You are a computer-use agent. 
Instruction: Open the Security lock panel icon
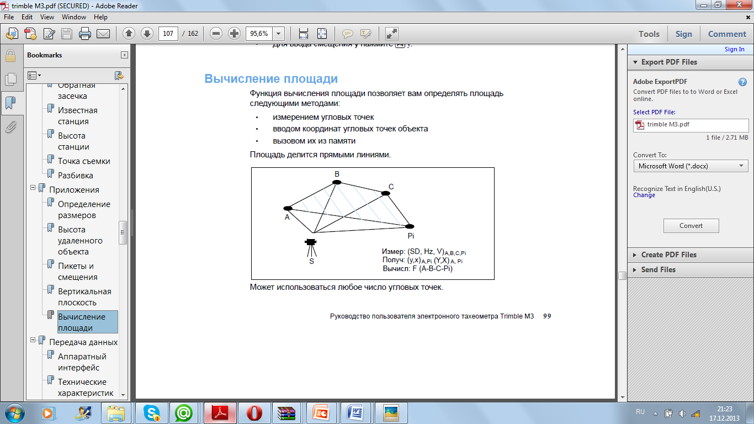10,56
